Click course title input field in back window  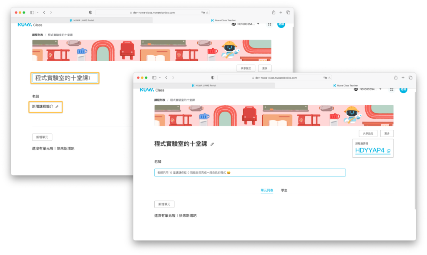[x=65, y=78]
